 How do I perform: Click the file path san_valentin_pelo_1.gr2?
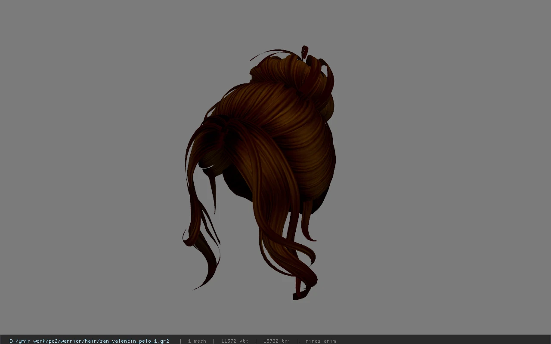point(89,341)
